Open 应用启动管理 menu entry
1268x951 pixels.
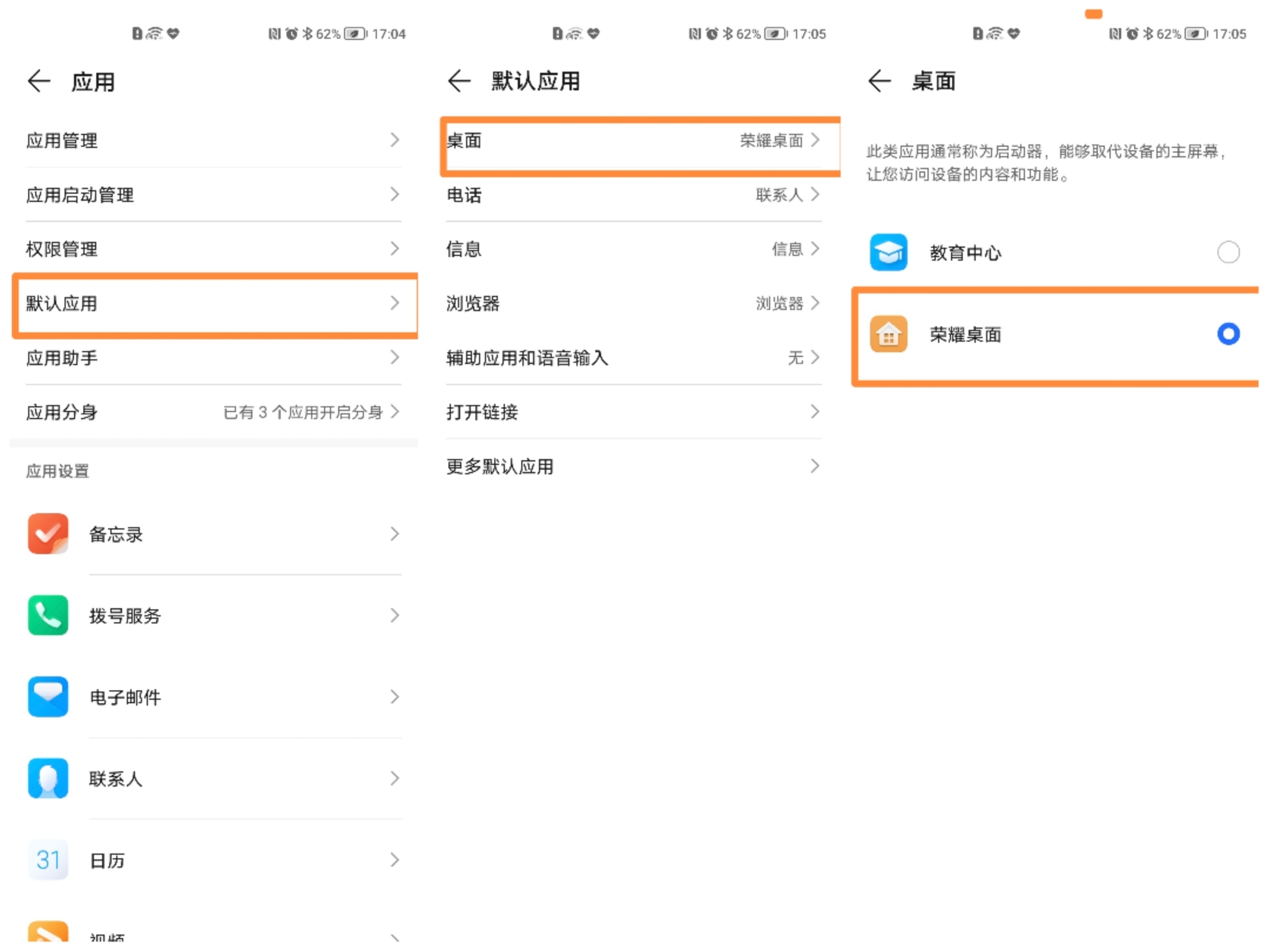pos(214,194)
